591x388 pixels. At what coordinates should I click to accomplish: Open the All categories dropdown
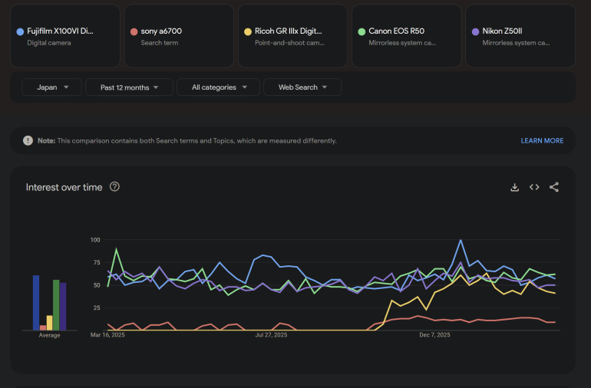pyautogui.click(x=218, y=87)
